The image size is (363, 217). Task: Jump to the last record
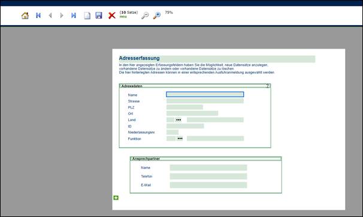tap(74, 15)
